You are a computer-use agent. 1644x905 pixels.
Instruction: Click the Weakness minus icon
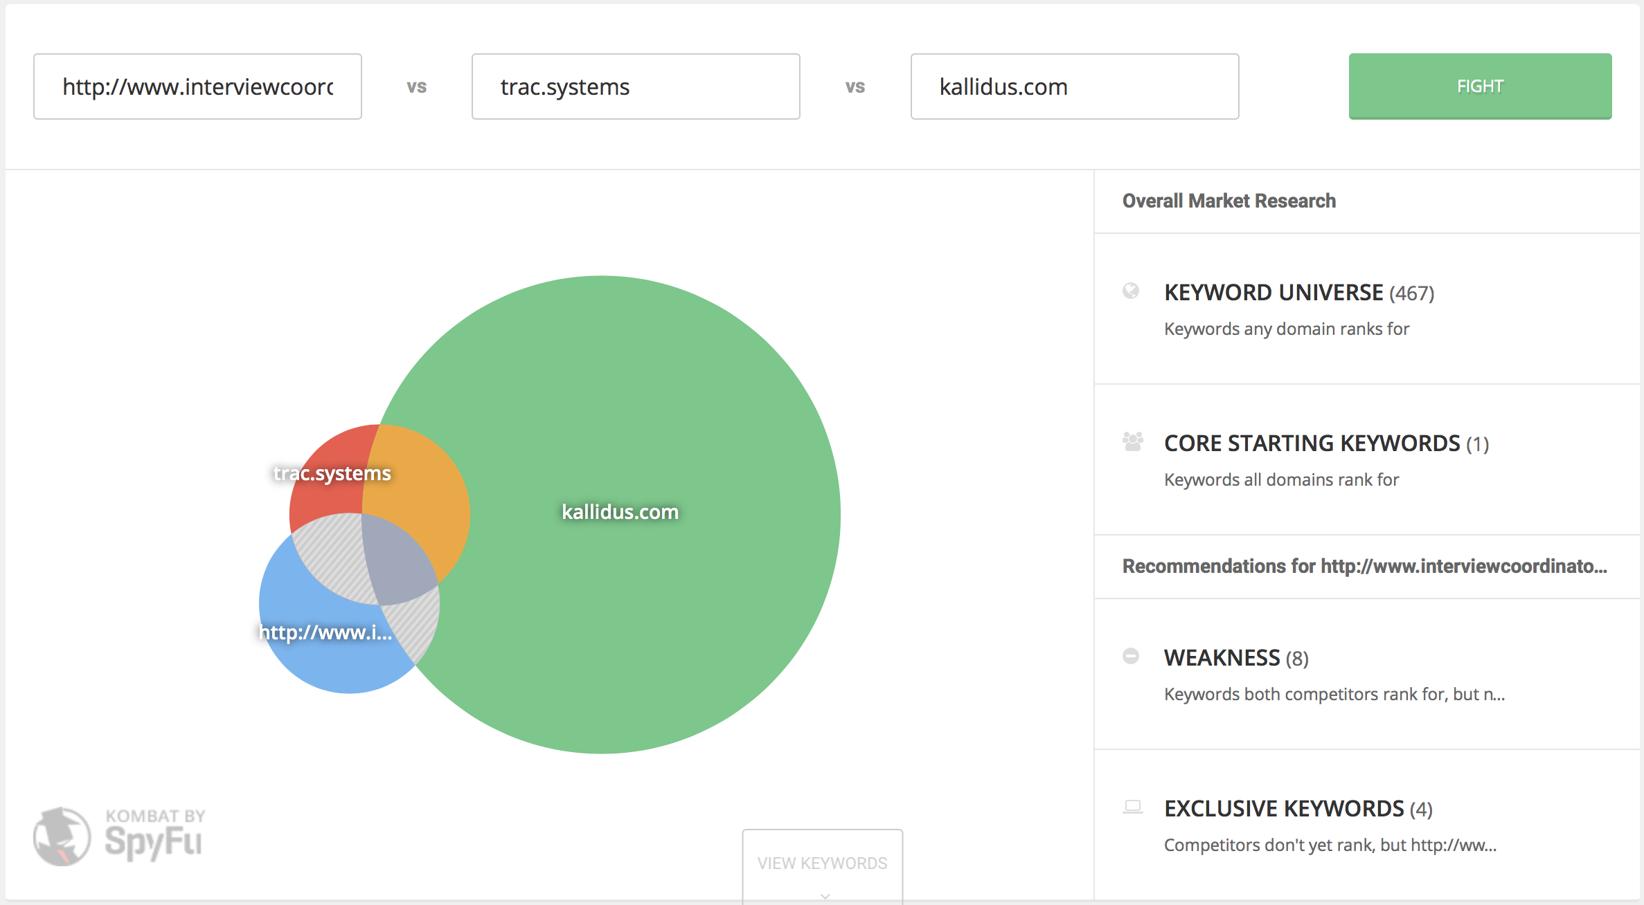(1131, 656)
